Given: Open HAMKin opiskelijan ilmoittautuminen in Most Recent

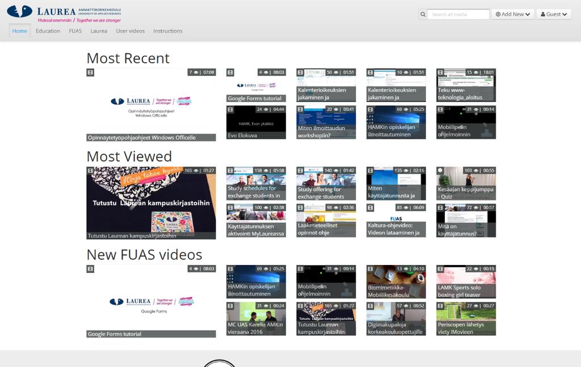Looking at the screenshot, I should click(x=396, y=122).
